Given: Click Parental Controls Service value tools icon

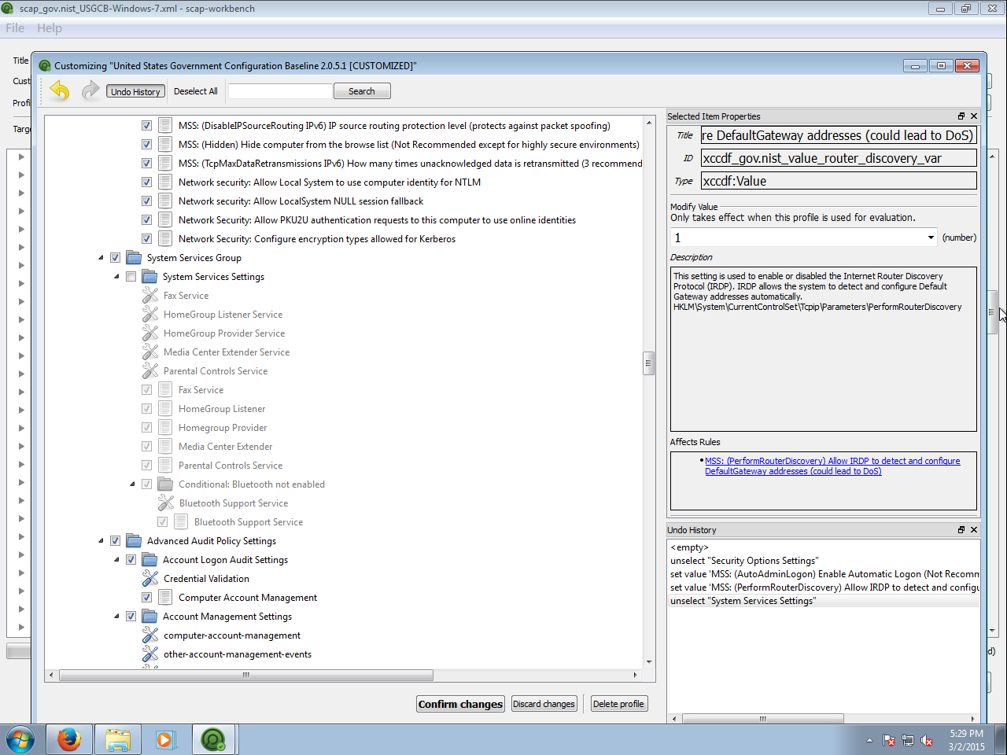Looking at the screenshot, I should (150, 371).
